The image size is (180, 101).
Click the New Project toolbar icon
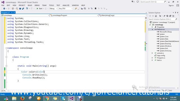pos(13,9)
